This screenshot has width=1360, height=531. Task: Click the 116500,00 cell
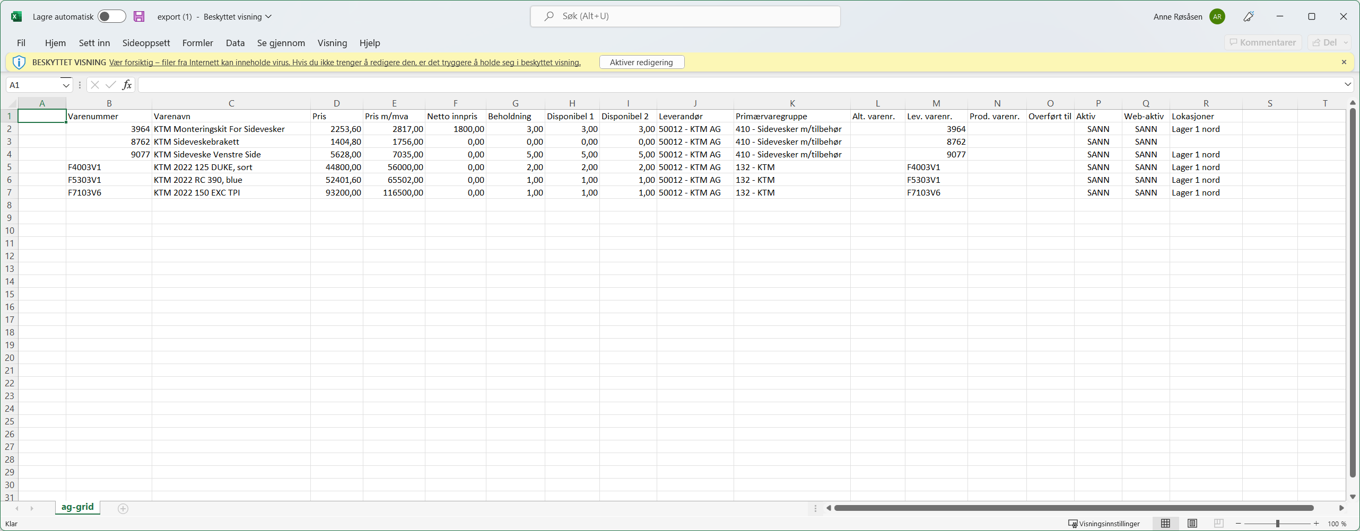coord(394,192)
